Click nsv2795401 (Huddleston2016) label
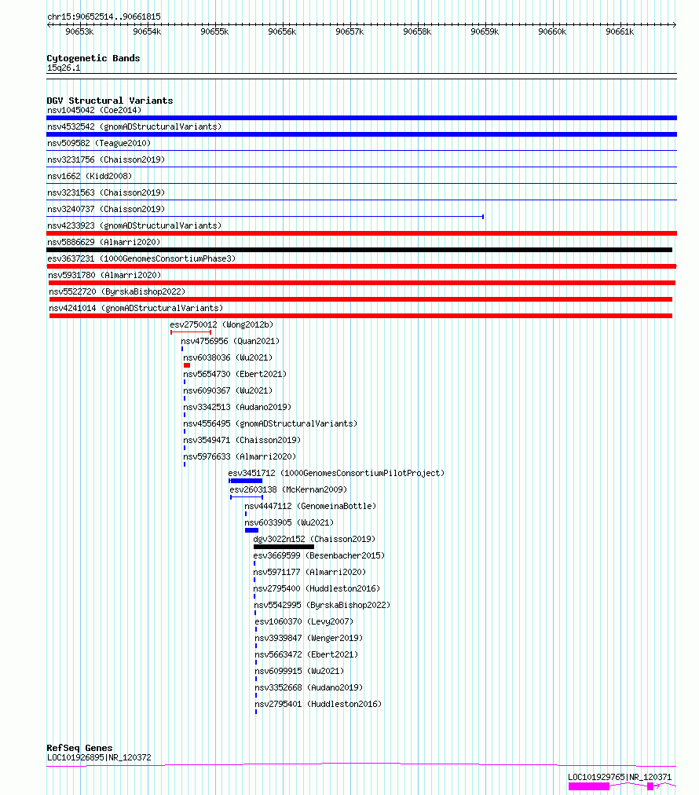Screen dimensions: 699x795 (318, 704)
